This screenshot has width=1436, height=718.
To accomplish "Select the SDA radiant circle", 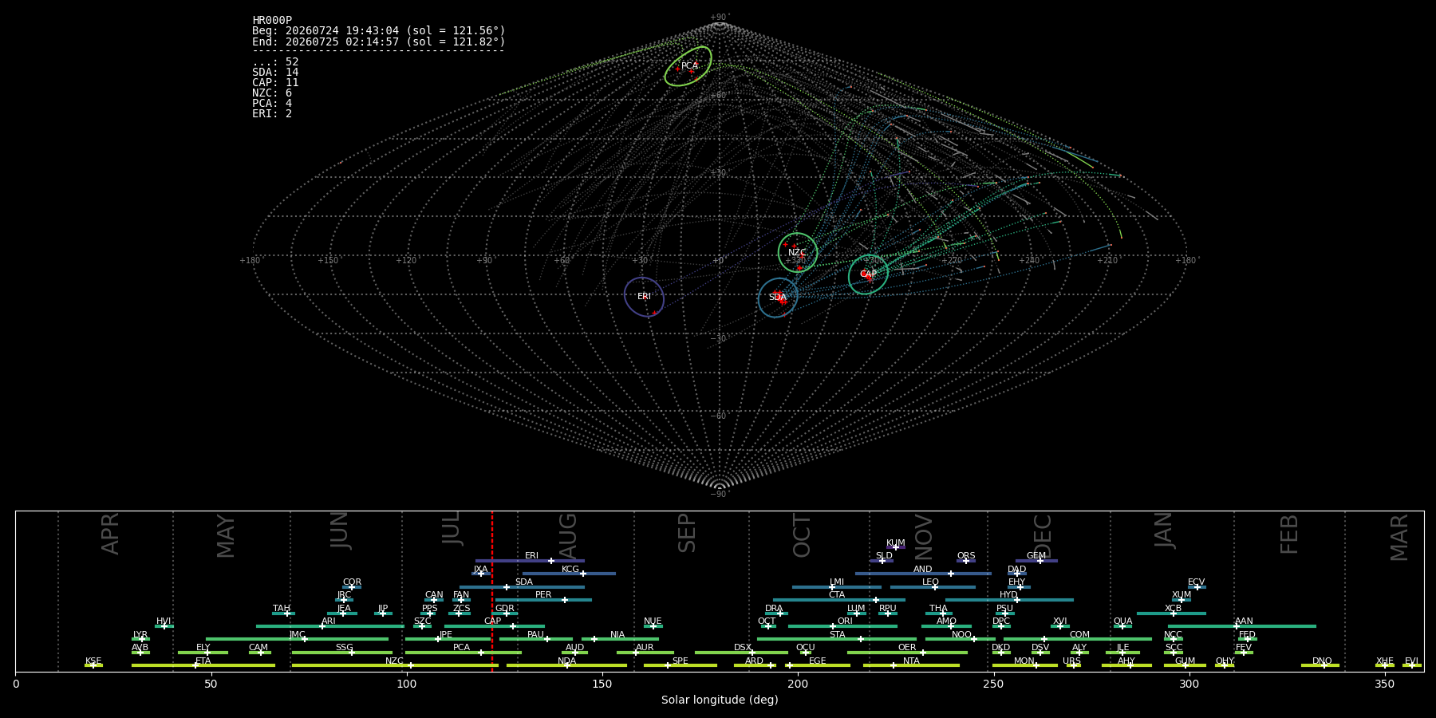I will pos(778,298).
